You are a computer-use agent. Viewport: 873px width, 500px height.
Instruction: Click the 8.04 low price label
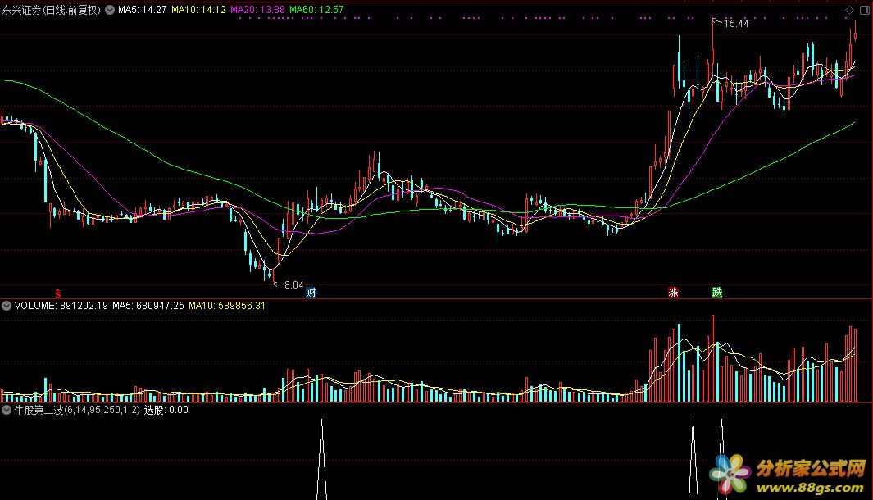(293, 285)
